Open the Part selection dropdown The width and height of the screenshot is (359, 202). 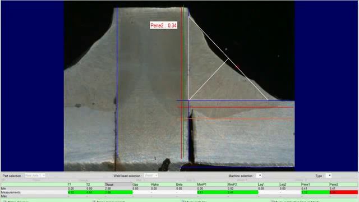pos(35,176)
